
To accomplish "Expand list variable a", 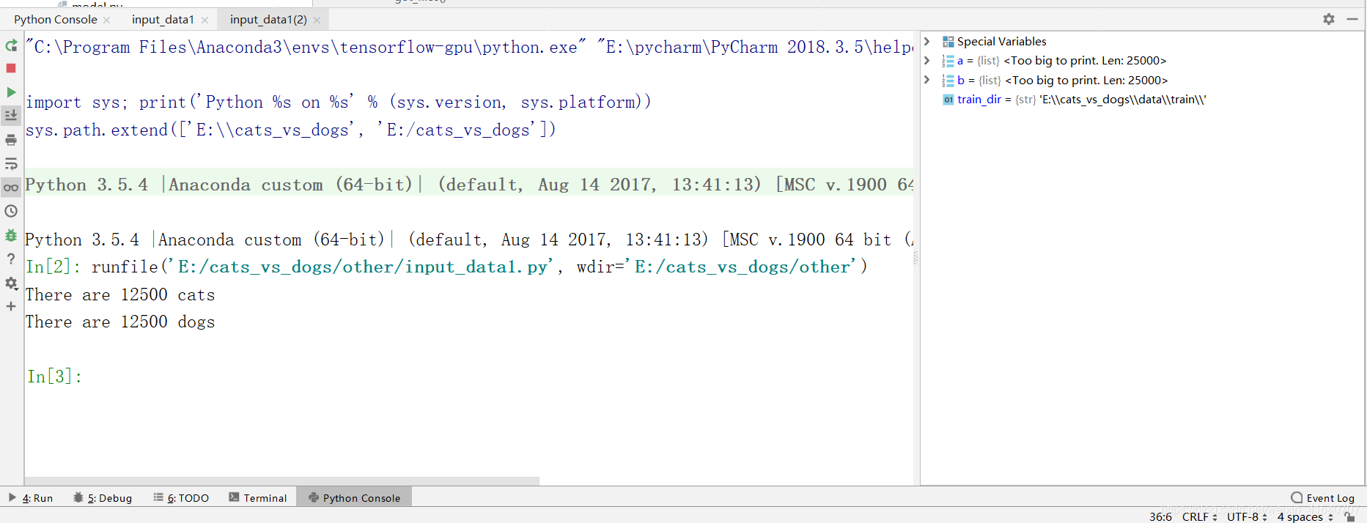I will (927, 60).
